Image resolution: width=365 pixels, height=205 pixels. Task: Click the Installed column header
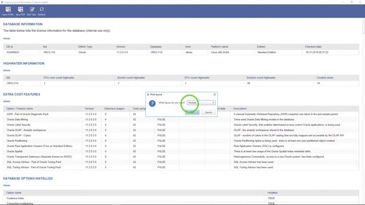pyautogui.click(x=273, y=192)
